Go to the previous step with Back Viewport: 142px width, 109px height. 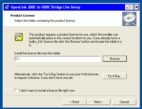pyautogui.click(x=75, y=102)
